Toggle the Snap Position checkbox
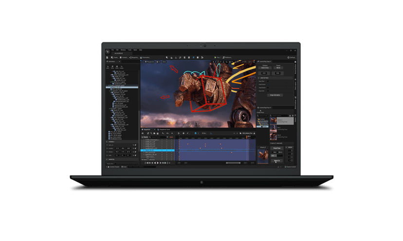The width and height of the screenshot is (403, 241). click(268, 85)
